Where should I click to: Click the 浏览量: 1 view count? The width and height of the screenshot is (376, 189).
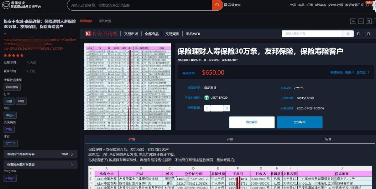pyautogui.click(x=363, y=72)
